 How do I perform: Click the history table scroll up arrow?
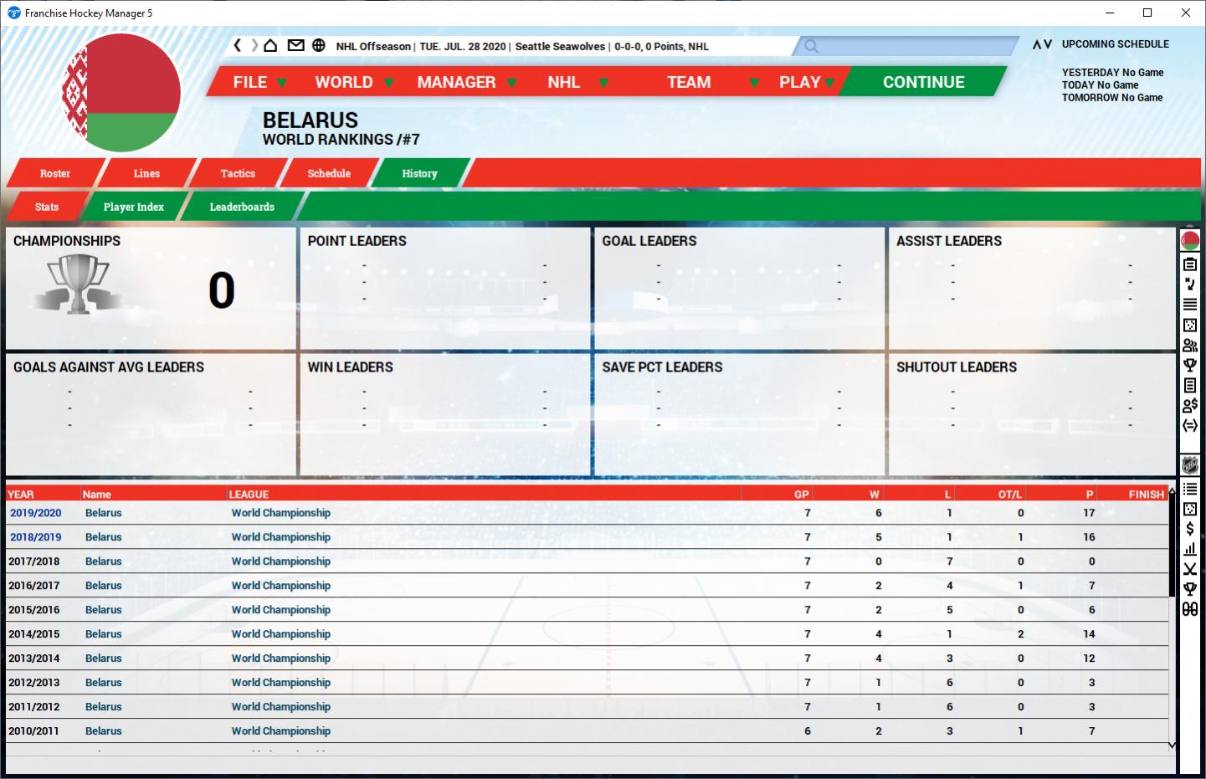click(x=1172, y=491)
